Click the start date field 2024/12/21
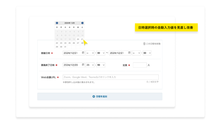The image size is (222, 126). point(74,53)
